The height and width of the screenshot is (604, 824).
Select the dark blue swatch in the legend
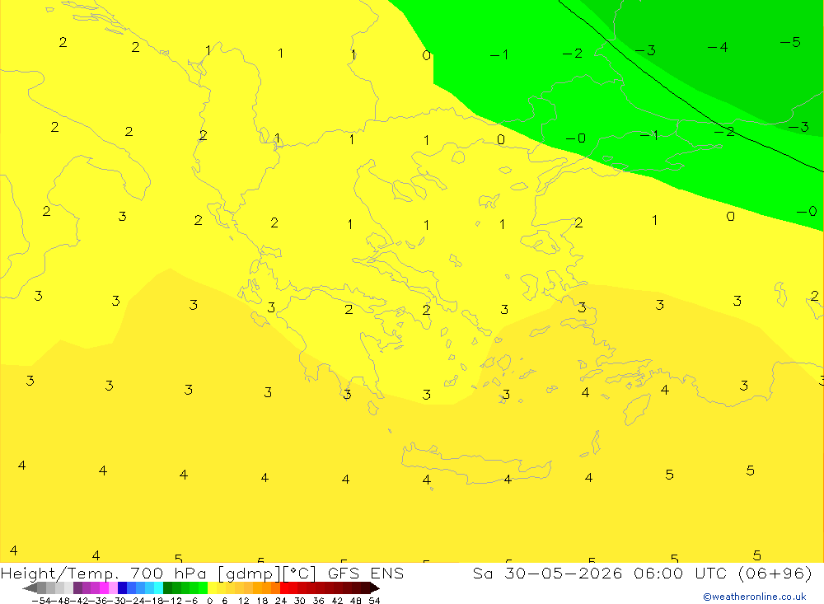(x=122, y=588)
